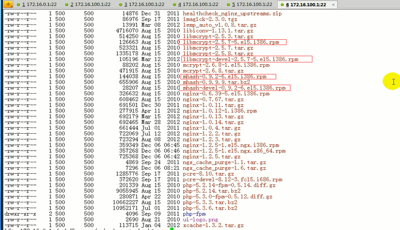Click filename php-5.3.6.tar.bz2

210,208
